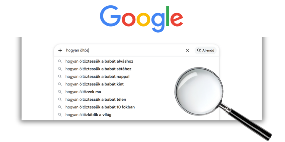The image size is (285, 142).
Task: Click search icon beside 'babát kint' suggestion
Action: click(x=60, y=84)
